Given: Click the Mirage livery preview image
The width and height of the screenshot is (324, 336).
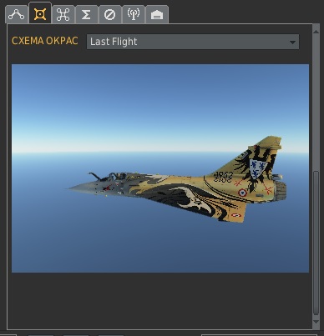Looking at the screenshot, I should 160,168.
